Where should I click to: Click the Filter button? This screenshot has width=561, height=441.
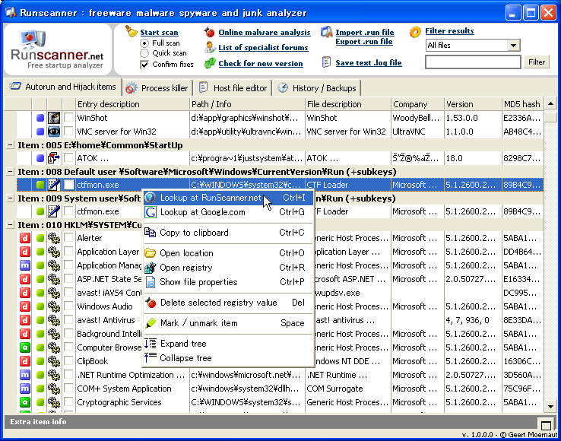tap(537, 62)
